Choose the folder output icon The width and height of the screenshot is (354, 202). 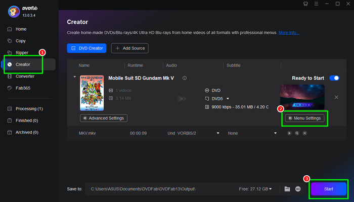coord(287,189)
